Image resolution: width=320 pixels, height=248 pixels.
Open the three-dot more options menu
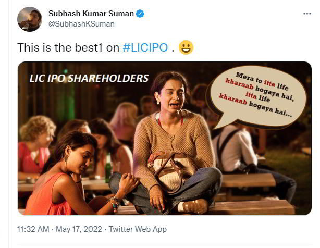pyautogui.click(x=307, y=14)
